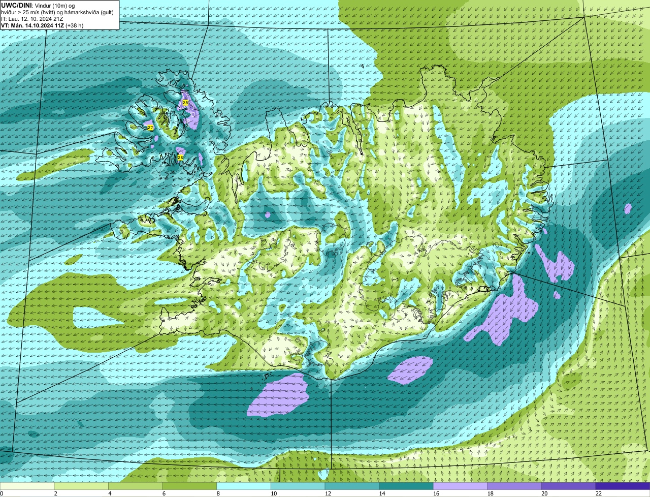
Task: Select the 14–16 m/s legend color
Action: 406,486
